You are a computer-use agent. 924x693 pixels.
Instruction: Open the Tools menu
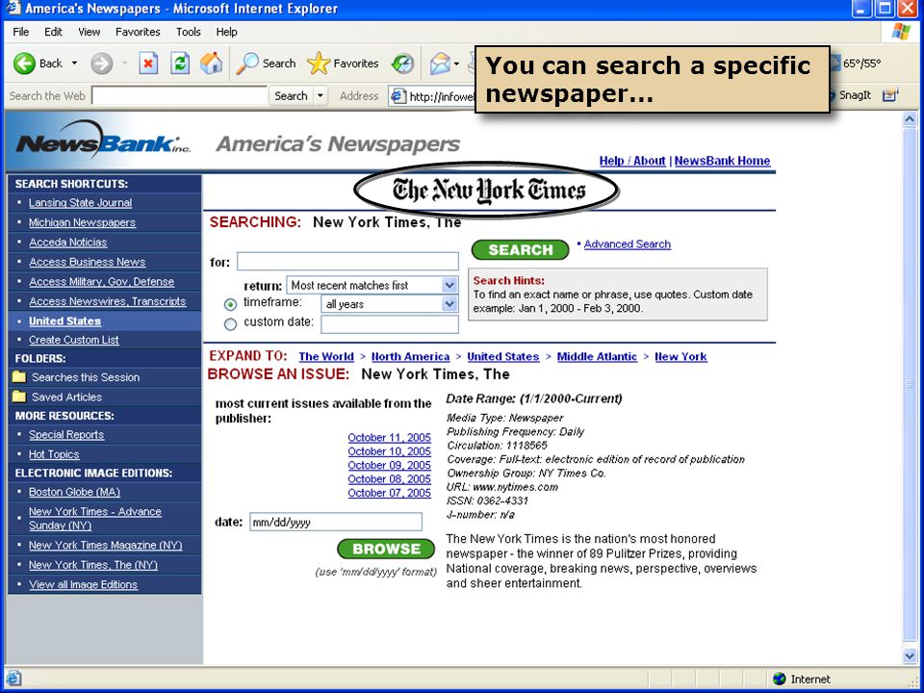[189, 32]
